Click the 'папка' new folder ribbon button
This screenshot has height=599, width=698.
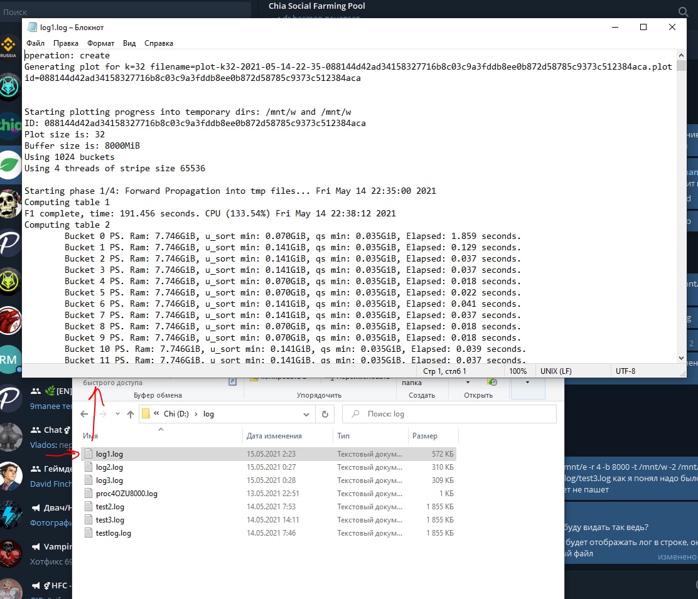point(411,383)
